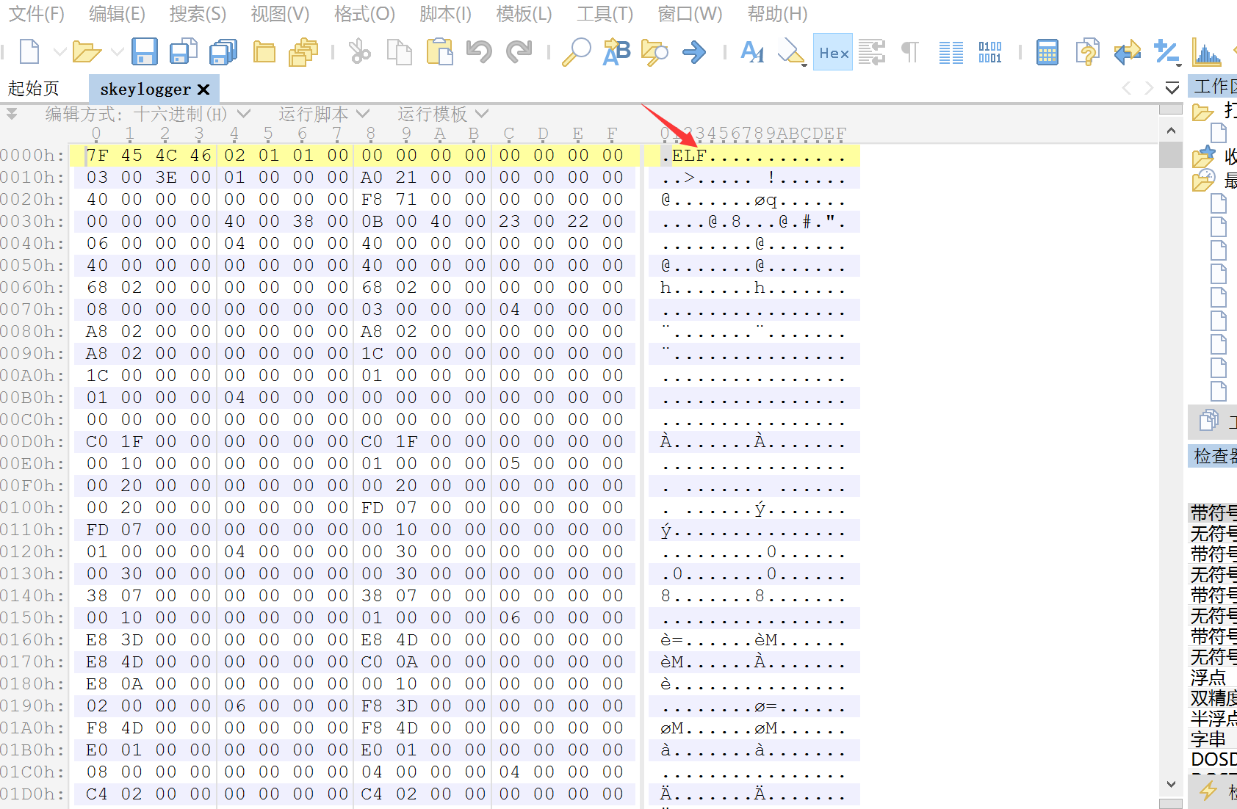Image resolution: width=1237 pixels, height=809 pixels.
Task: Click the Save As icon
Action: point(184,52)
